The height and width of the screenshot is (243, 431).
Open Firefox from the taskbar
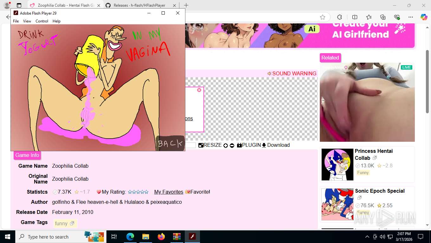pyautogui.click(x=161, y=237)
